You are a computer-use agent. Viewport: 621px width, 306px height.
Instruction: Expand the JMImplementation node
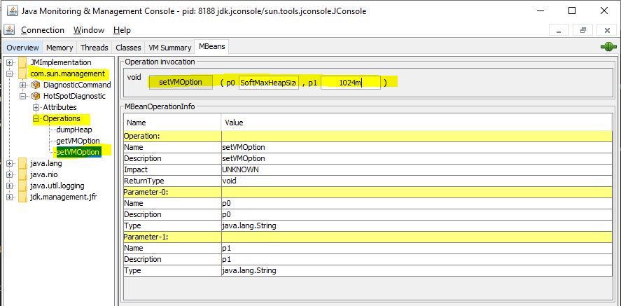[x=10, y=62]
